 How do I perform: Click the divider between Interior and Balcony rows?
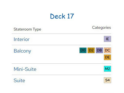[61, 45]
